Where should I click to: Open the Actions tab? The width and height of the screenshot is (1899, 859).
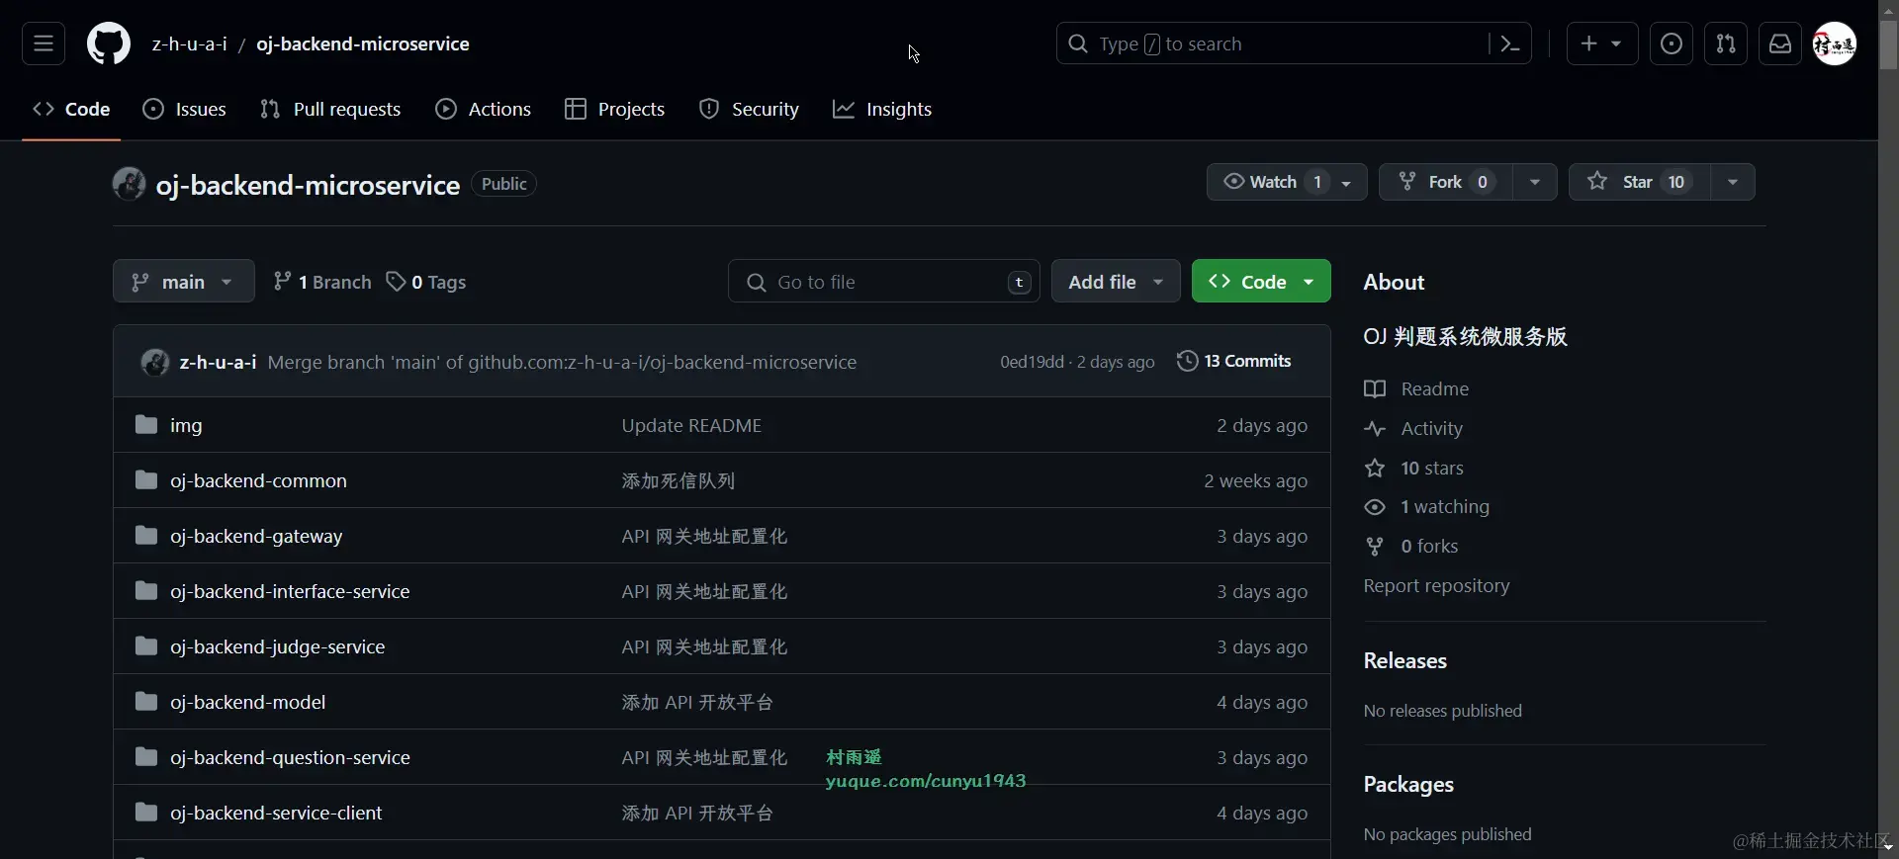pos(484,109)
